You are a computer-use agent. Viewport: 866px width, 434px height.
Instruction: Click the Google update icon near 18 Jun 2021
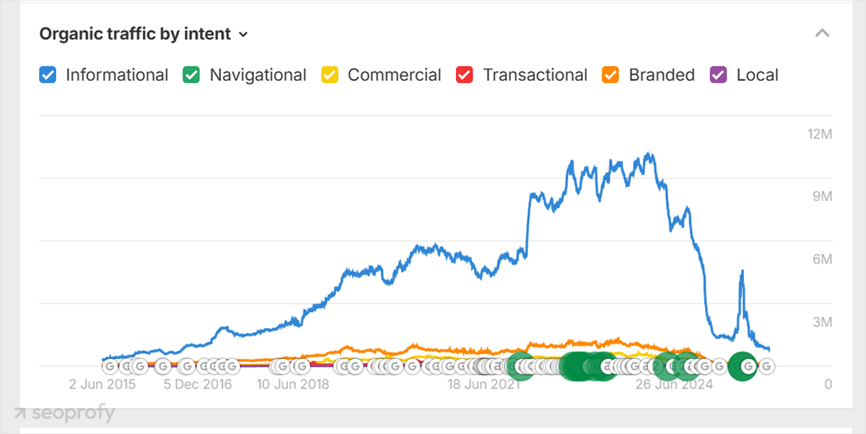[485, 366]
